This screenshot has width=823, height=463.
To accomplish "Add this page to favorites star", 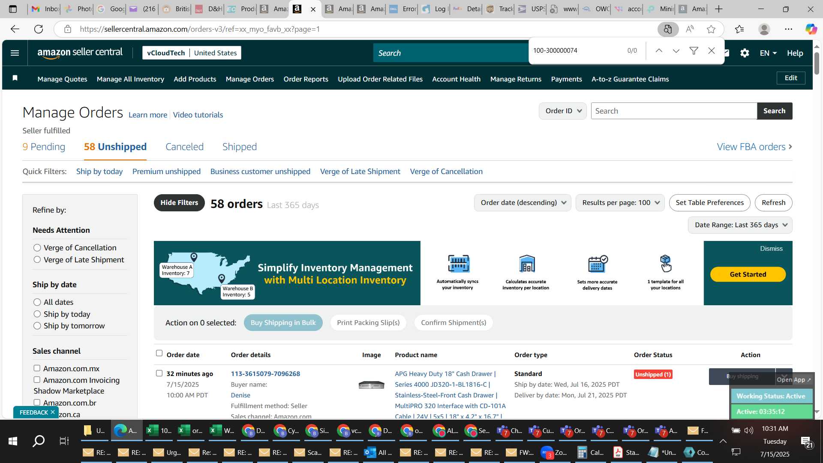I will point(711,29).
